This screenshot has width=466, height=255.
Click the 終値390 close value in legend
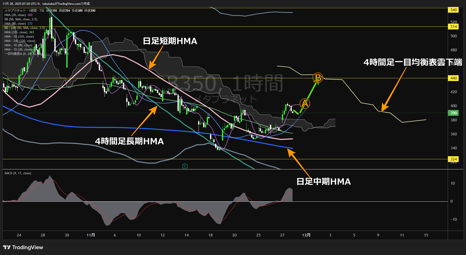click(90, 11)
